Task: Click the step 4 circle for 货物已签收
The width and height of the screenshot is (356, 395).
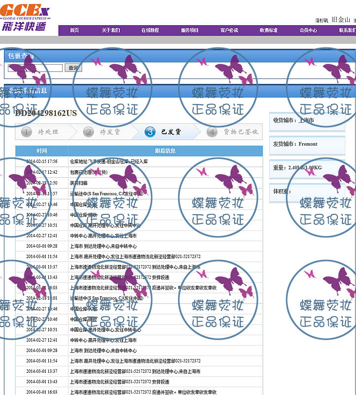Action: pos(212,132)
